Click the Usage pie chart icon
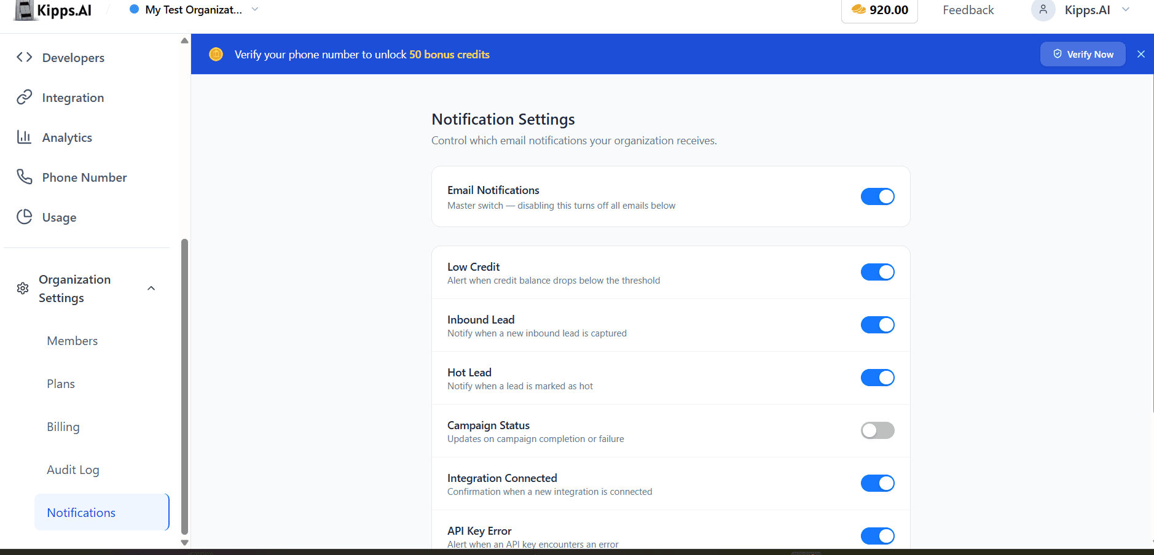The width and height of the screenshot is (1154, 555). coord(25,217)
